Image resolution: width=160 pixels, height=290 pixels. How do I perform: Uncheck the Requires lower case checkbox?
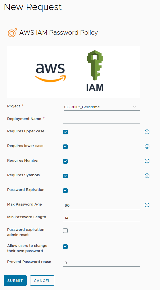pyautogui.click(x=65, y=147)
